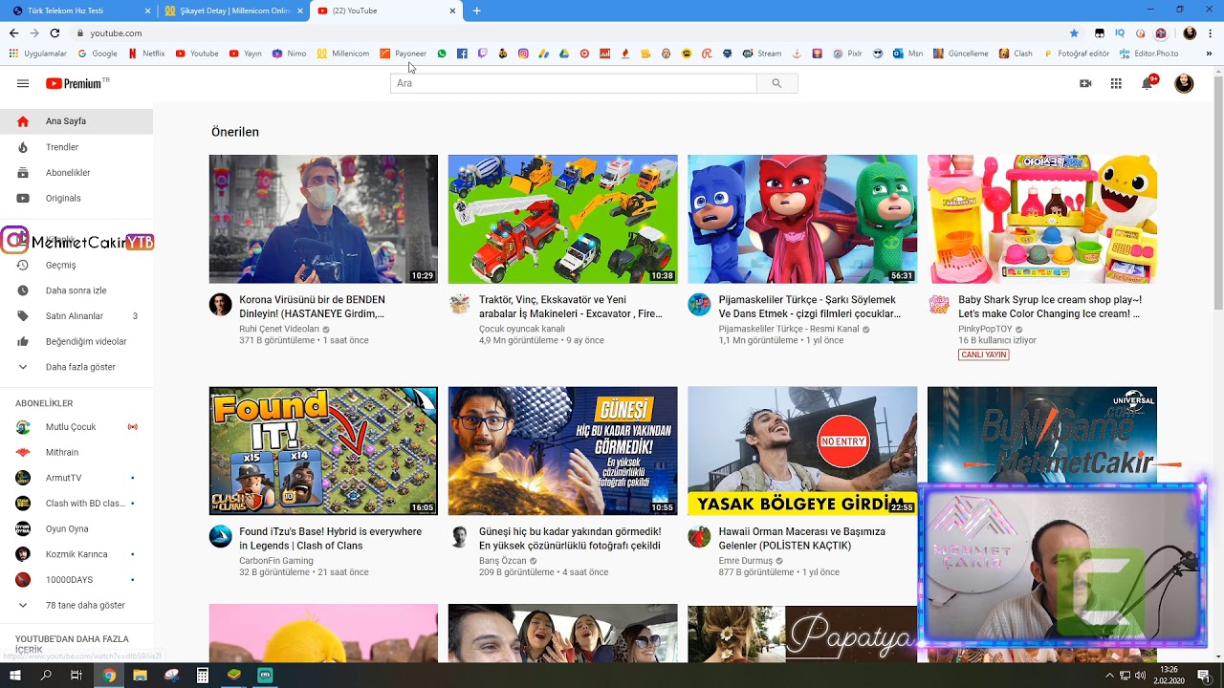The width and height of the screenshot is (1224, 688).
Task: Open taskbar search magnifier
Action: pyautogui.click(x=46, y=676)
